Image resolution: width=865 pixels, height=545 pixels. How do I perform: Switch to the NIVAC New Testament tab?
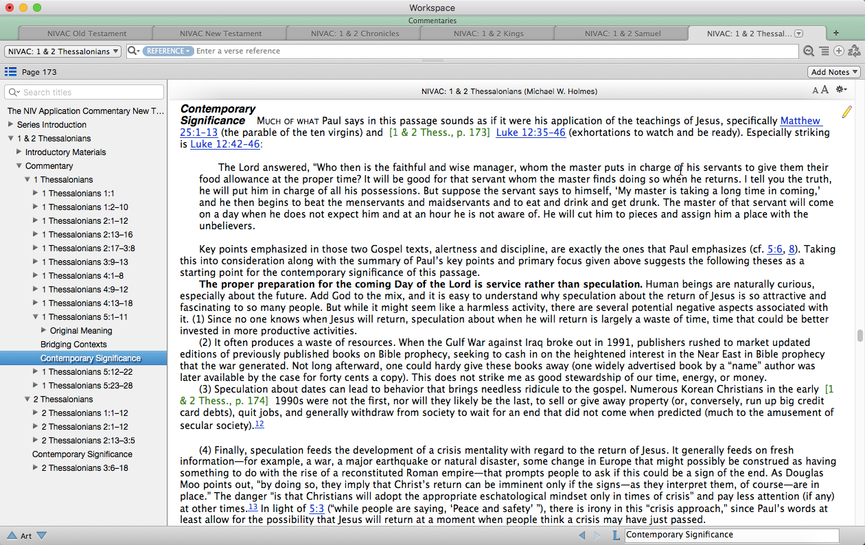pos(220,33)
